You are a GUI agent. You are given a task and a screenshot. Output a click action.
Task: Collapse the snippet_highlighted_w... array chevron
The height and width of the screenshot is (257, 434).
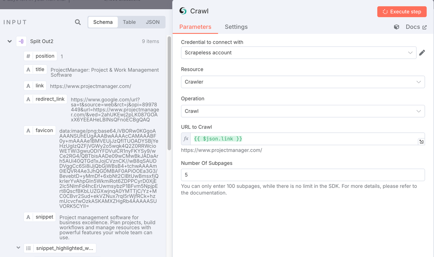tap(18, 248)
